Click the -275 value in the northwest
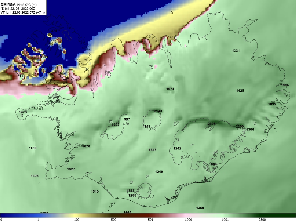 53,31
